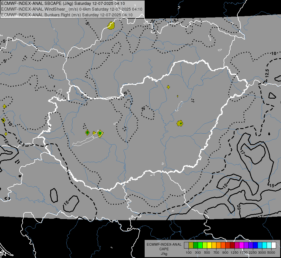Click the legend tick label 100

click(189, 253)
